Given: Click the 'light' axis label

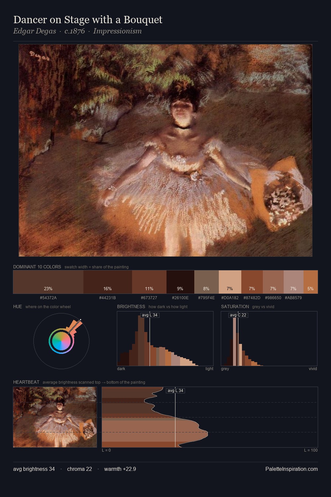Looking at the screenshot, I should (x=209, y=369).
